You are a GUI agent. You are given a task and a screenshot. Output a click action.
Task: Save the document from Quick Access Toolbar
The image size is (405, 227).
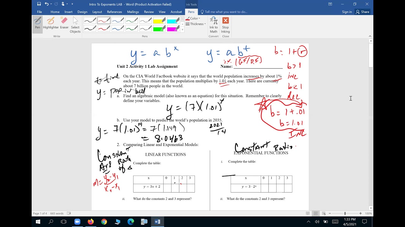39,4
